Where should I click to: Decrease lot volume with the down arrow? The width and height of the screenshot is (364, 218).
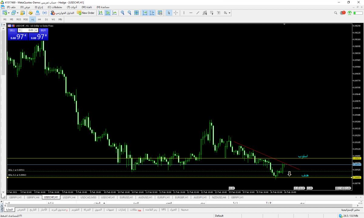[x=20, y=30]
